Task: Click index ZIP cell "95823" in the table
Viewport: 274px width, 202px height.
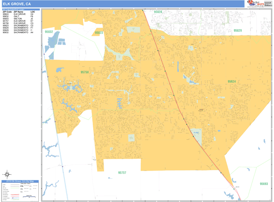Action: [5, 25]
